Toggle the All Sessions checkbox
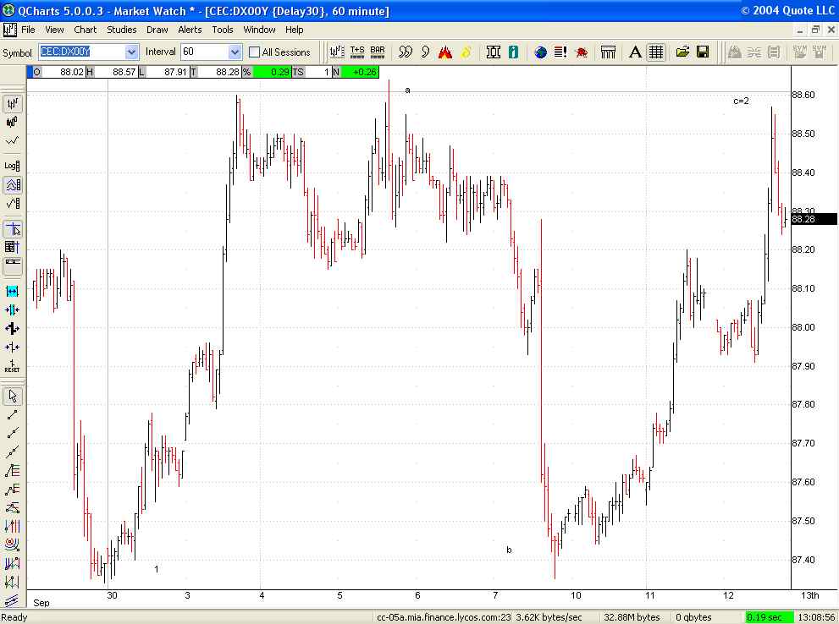Screen dimensions: 839x624 coord(255,52)
